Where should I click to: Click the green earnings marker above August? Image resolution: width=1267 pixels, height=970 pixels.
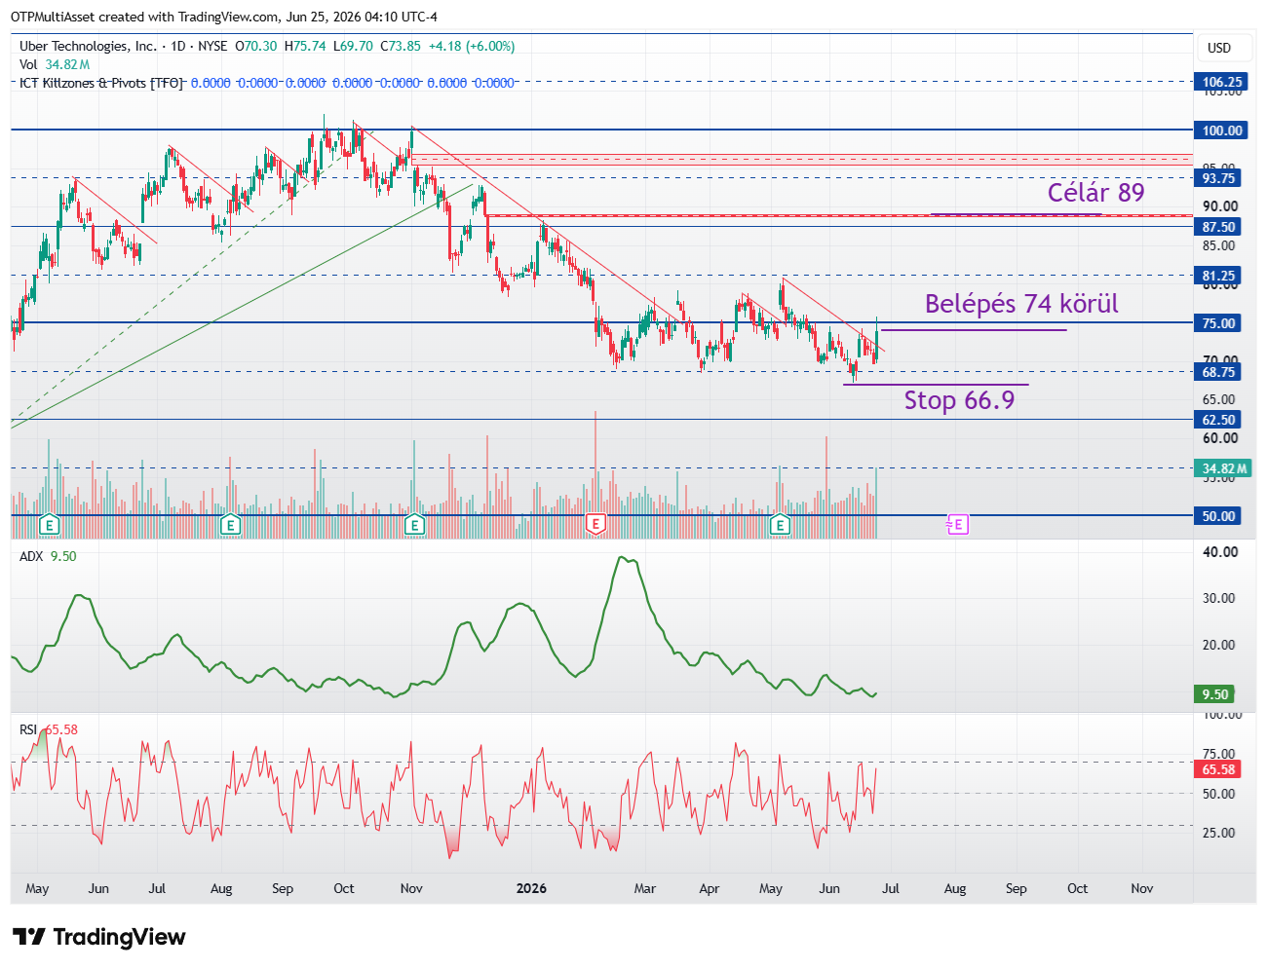(230, 525)
